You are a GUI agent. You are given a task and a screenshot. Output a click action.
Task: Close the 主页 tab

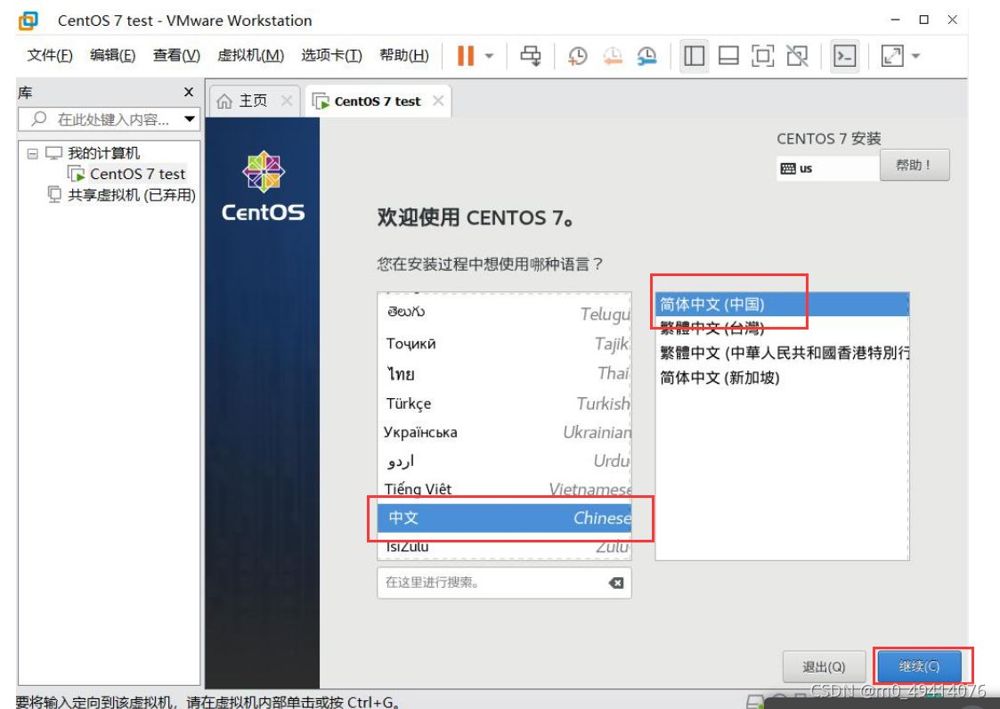tap(287, 101)
